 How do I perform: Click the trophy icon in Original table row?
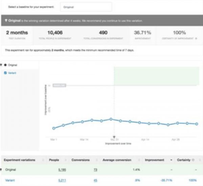pyautogui.click(x=2, y=170)
